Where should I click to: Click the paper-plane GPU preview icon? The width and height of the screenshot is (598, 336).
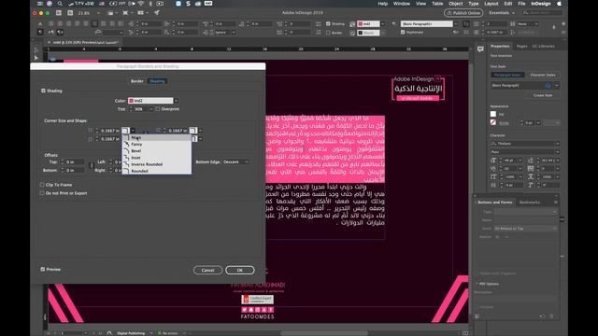[157, 12]
